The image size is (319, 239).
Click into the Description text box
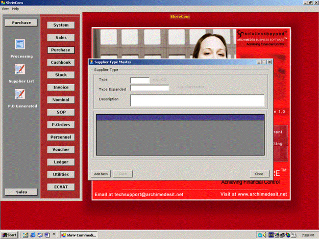point(197,100)
